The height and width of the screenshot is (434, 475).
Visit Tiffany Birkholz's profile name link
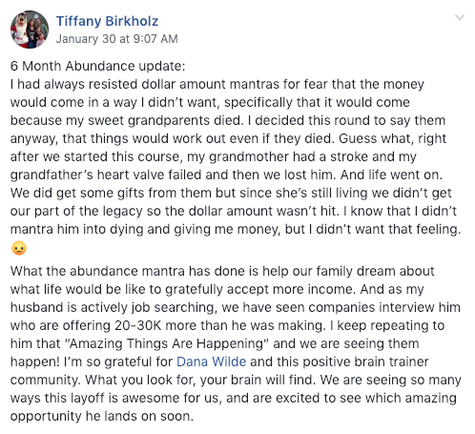(108, 21)
